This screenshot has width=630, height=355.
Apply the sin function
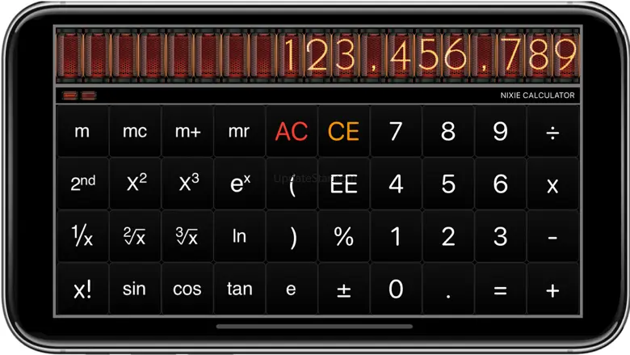pos(135,289)
